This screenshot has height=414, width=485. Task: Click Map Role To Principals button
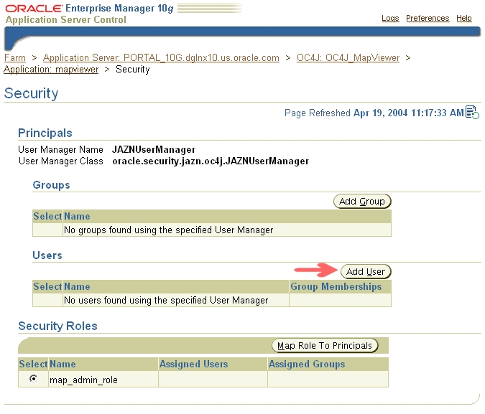[325, 345]
